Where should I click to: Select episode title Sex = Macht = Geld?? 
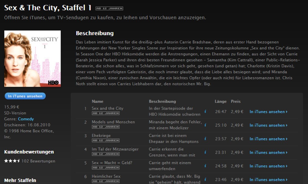click(112, 163)
